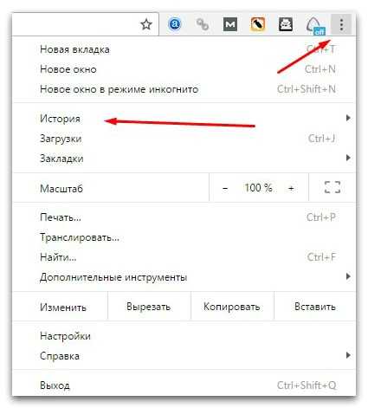Open the blue 'a' extension icon

coord(174,24)
